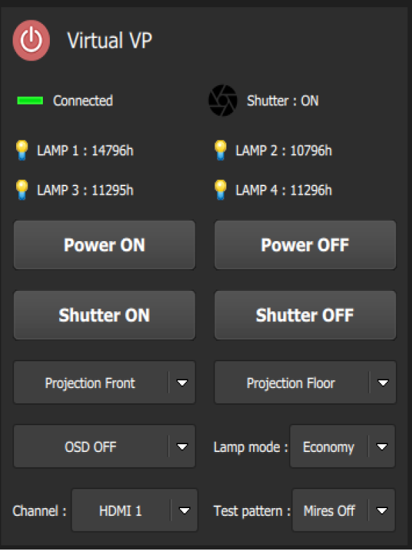Viewport: 412px width, 551px height.
Task: Activate the Shutter ON button
Action: point(104,315)
